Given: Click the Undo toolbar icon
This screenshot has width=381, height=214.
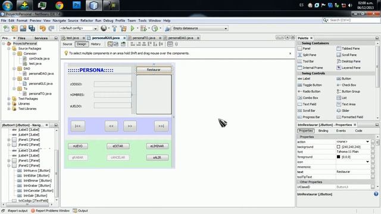Looking at the screenshot, I should [x=42, y=29].
